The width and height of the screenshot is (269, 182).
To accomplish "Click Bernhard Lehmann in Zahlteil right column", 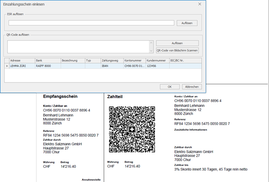I will pyautogui.click(x=189, y=106).
